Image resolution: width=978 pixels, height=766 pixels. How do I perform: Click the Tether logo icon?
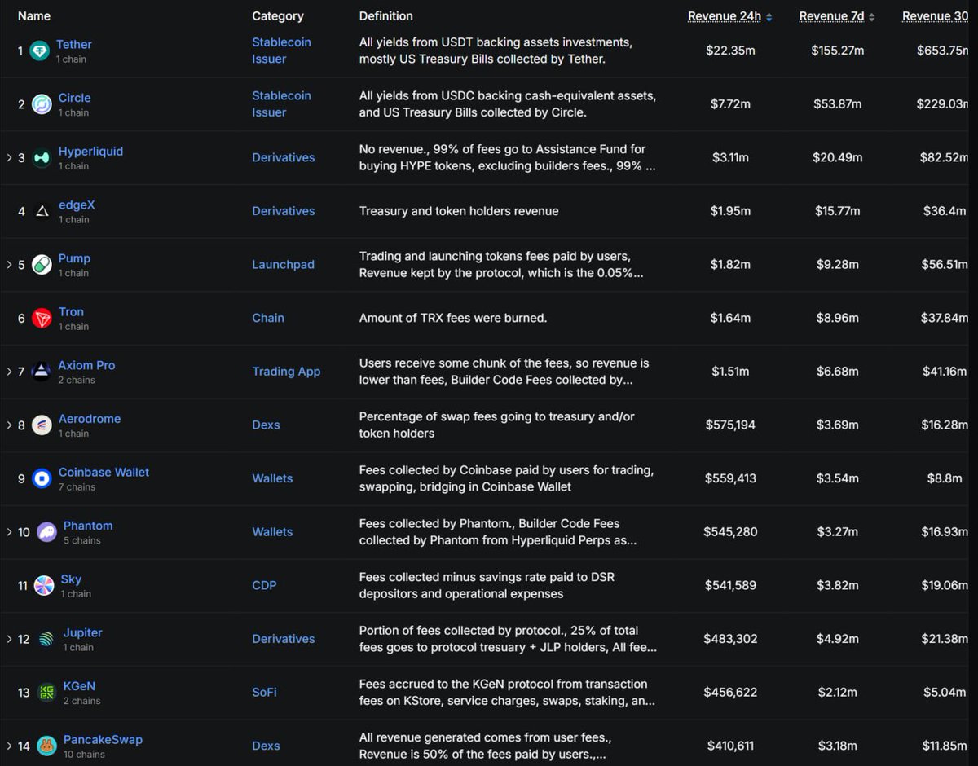(x=39, y=51)
